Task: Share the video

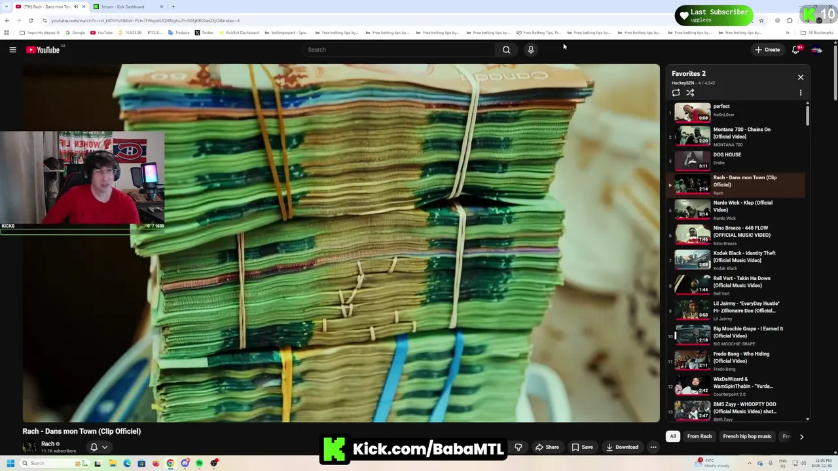Action: tap(547, 447)
